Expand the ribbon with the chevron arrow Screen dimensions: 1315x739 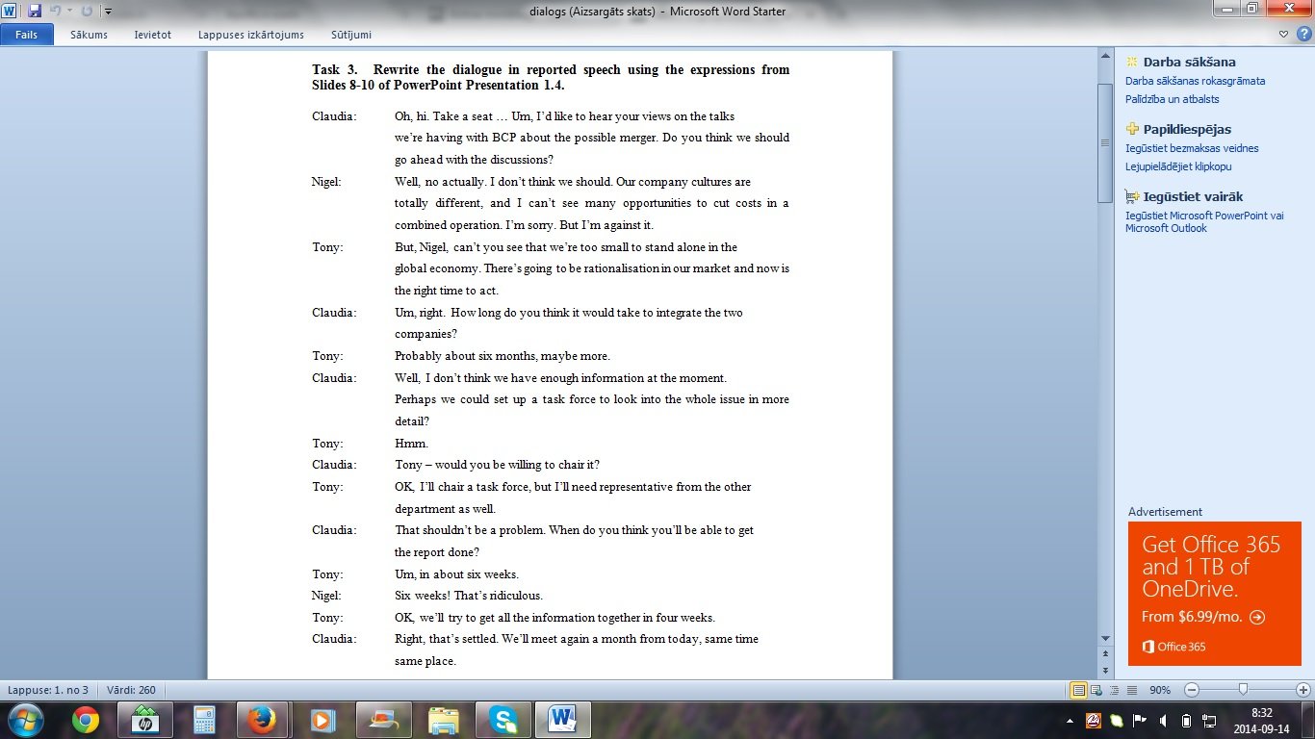coord(1284,35)
